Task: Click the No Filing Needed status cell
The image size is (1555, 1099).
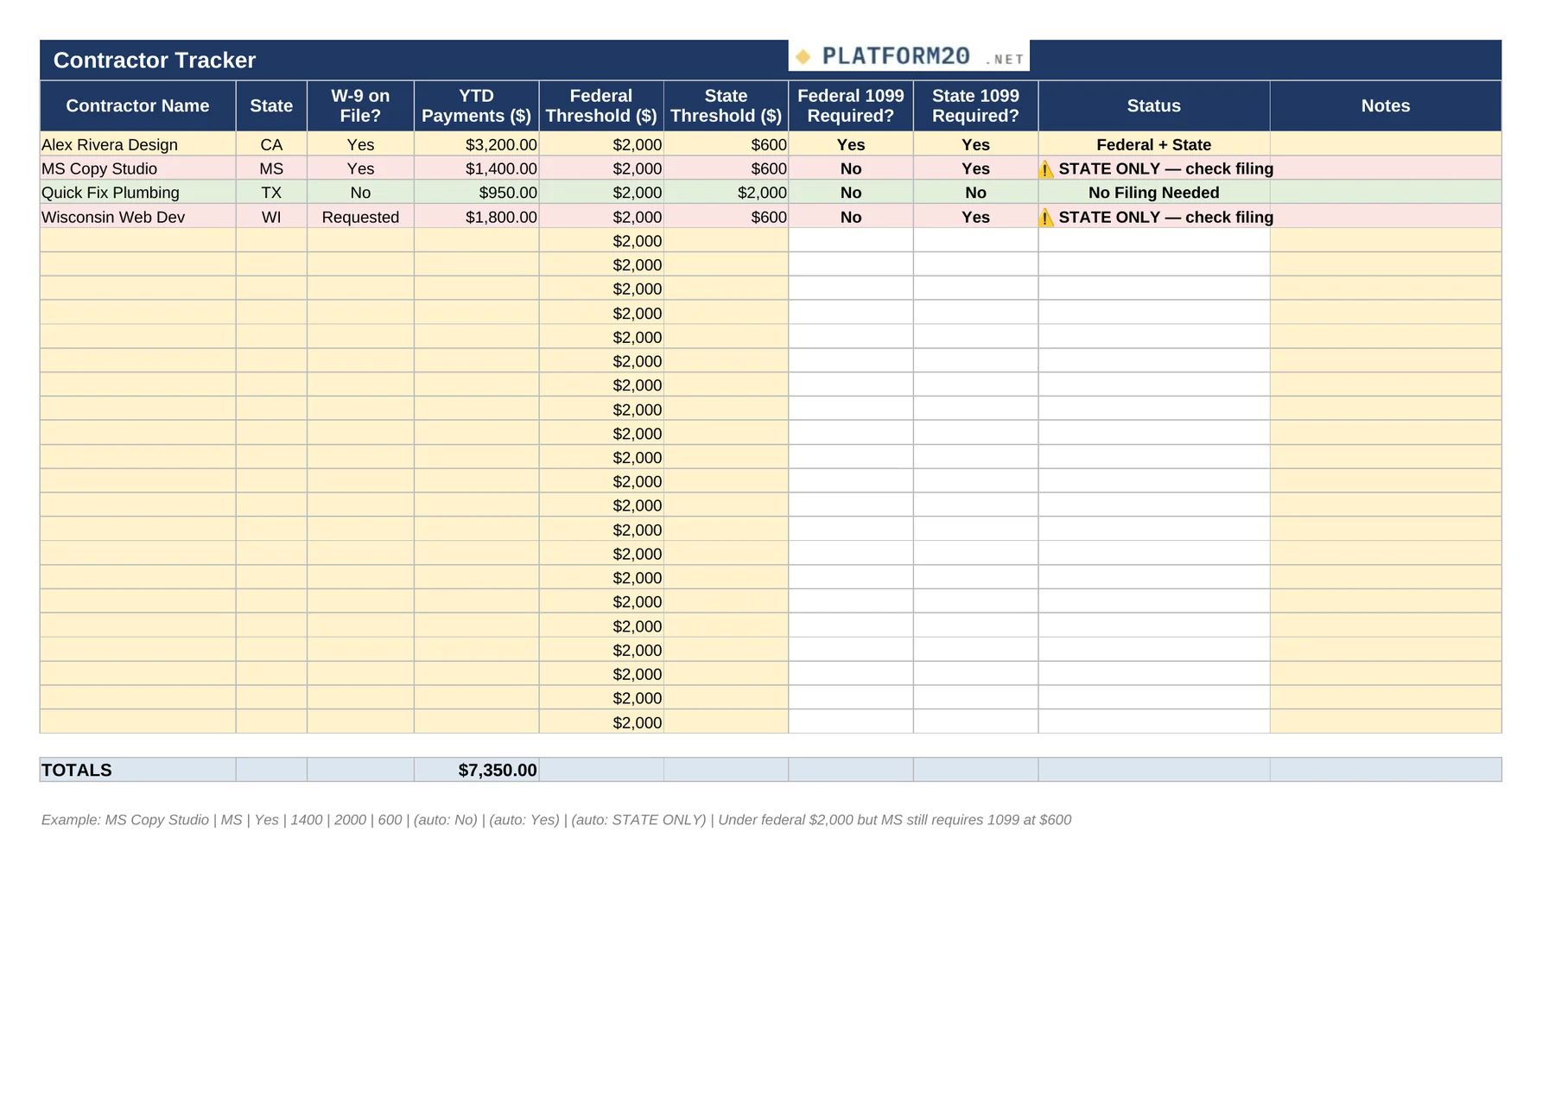Action: pyautogui.click(x=1154, y=193)
